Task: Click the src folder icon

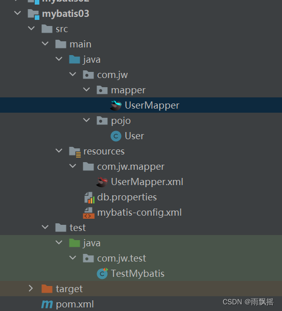Action: point(47,29)
